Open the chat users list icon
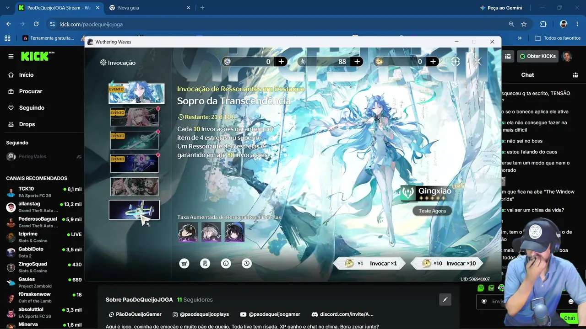 click(x=575, y=75)
